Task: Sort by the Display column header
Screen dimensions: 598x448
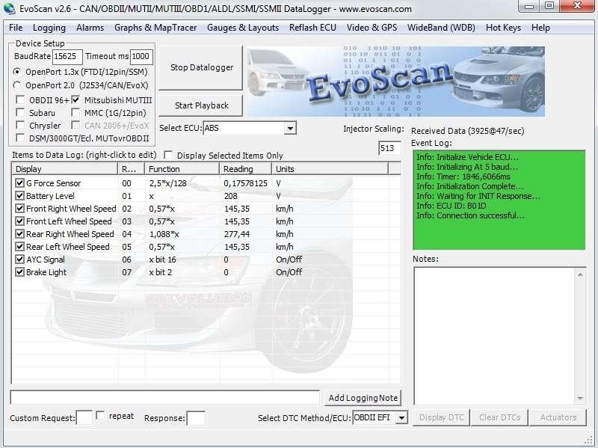Action: click(65, 169)
